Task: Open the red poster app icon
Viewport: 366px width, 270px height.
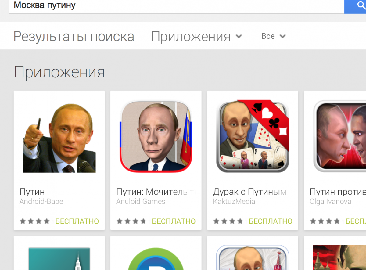Action: pyautogui.click(x=339, y=258)
